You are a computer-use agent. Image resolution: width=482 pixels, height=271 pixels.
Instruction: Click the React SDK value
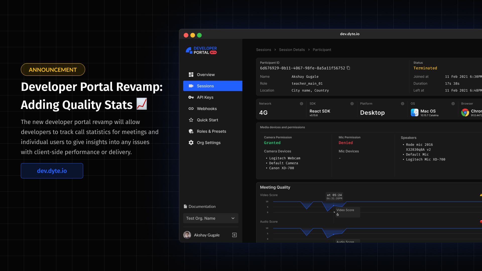(320, 111)
